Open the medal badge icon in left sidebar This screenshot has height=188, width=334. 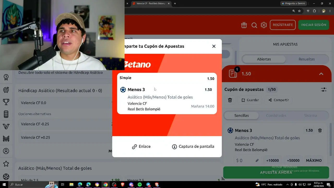click(6, 77)
